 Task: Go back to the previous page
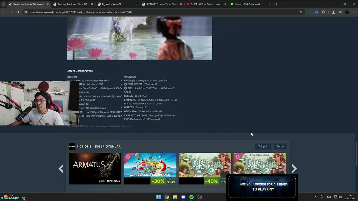point(4,12)
